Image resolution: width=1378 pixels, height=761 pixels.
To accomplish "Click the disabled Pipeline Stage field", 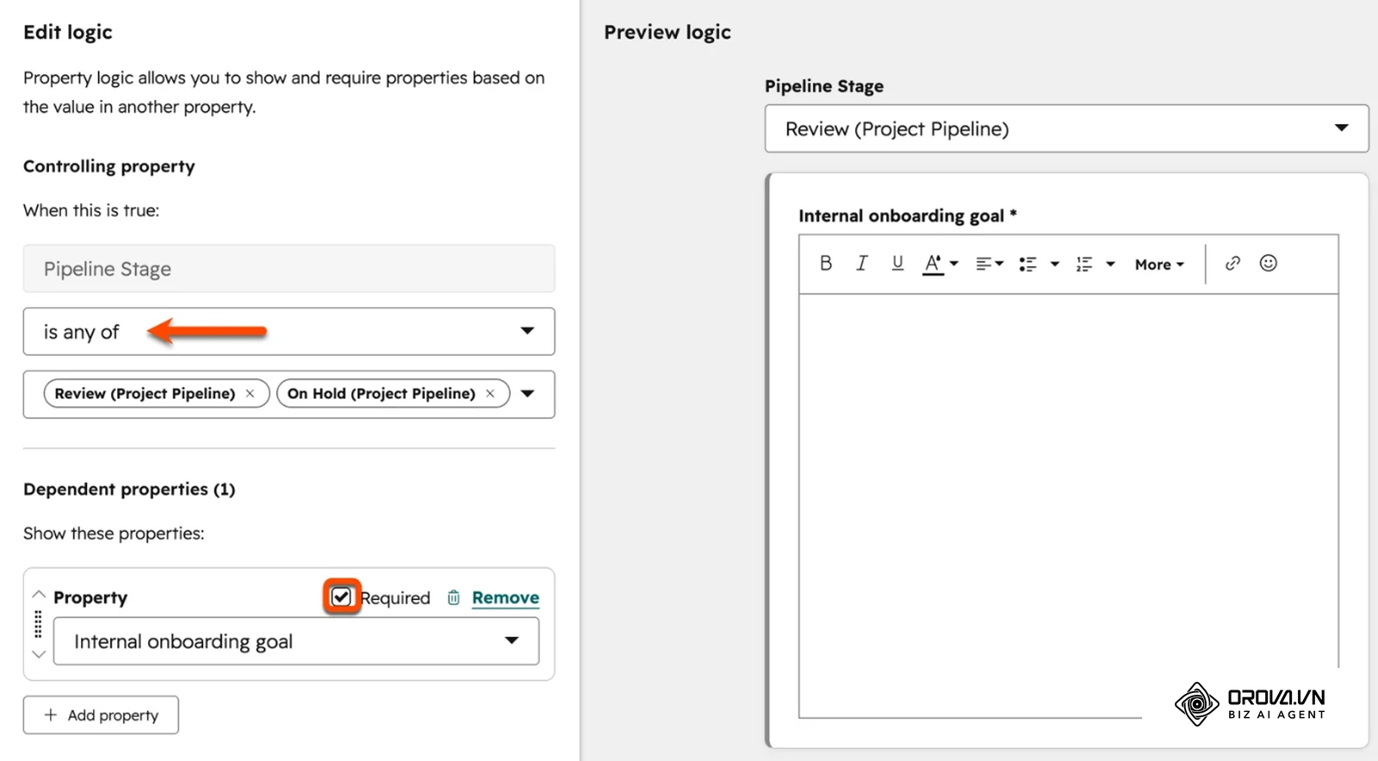I will click(x=289, y=269).
